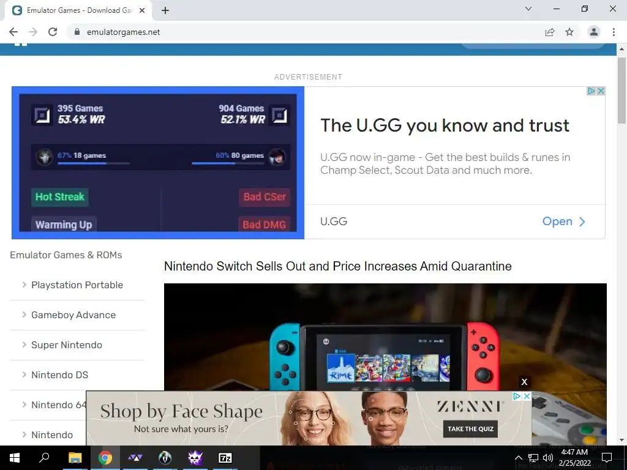Image resolution: width=627 pixels, height=470 pixels.
Task: Bookmark this page with the star
Action: 569,32
